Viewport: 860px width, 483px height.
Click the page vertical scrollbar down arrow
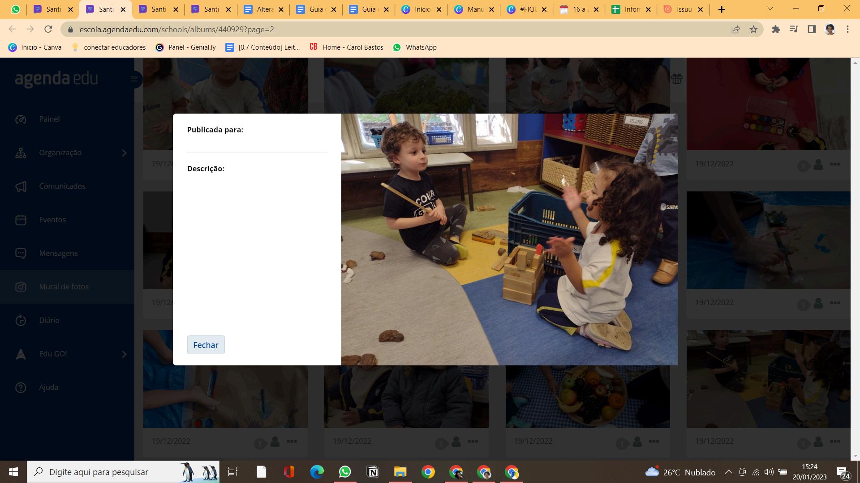click(855, 456)
